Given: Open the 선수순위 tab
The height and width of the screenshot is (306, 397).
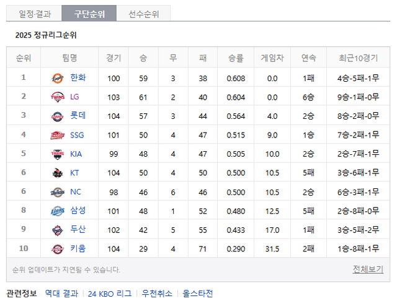Looking at the screenshot, I should coord(143,14).
